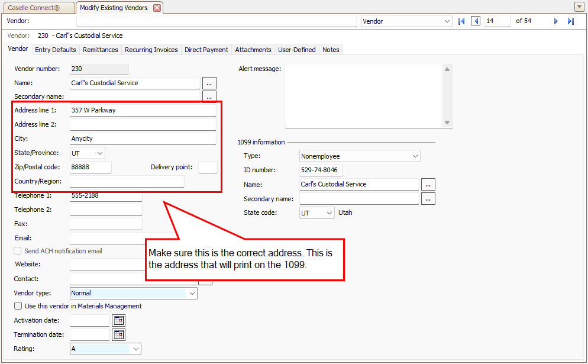
Task: Open the Activation date calendar picker
Action: [118, 320]
